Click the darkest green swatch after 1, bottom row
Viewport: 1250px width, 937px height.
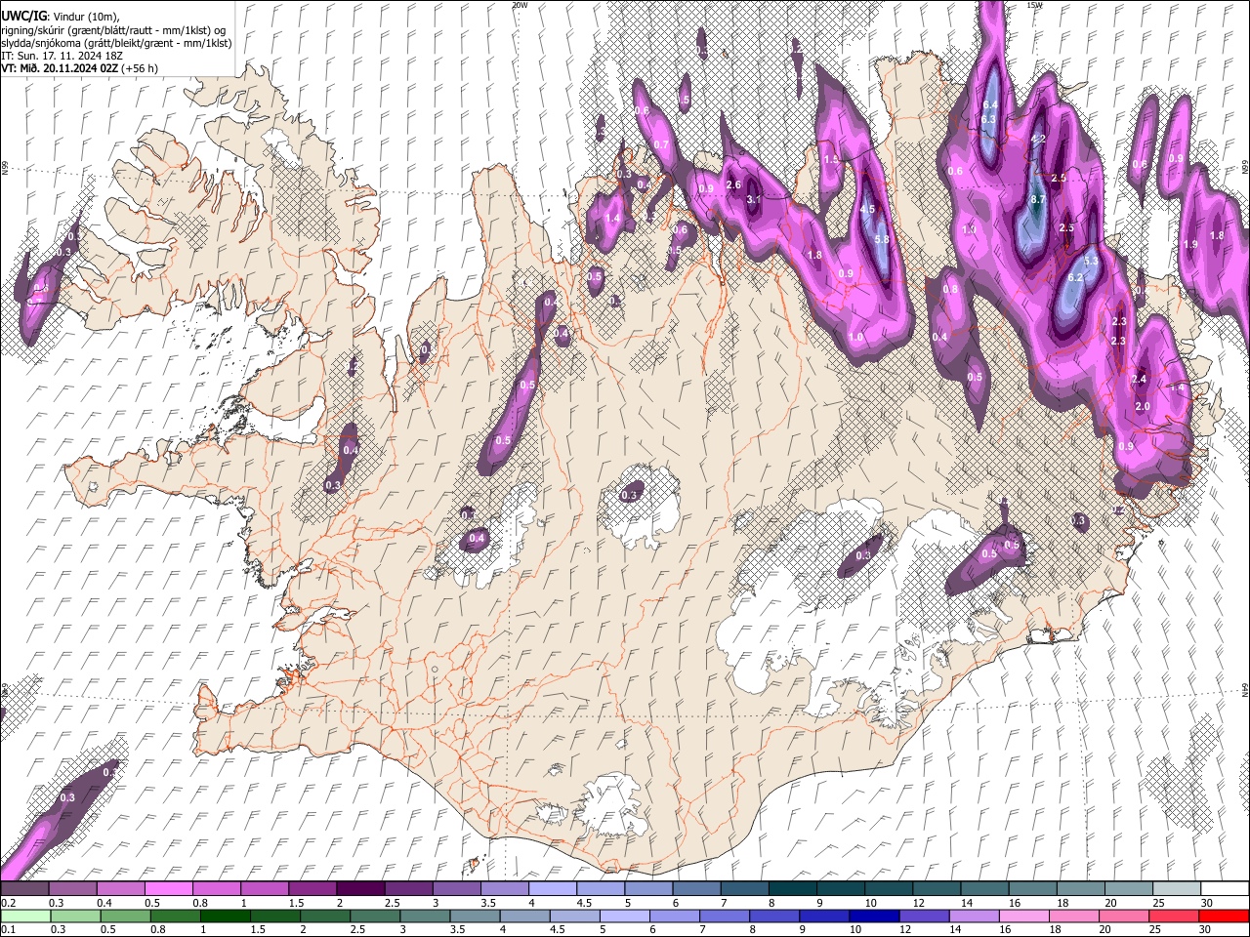tap(225, 916)
